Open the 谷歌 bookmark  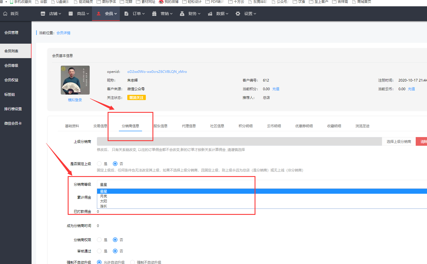pyautogui.click(x=41, y=2)
